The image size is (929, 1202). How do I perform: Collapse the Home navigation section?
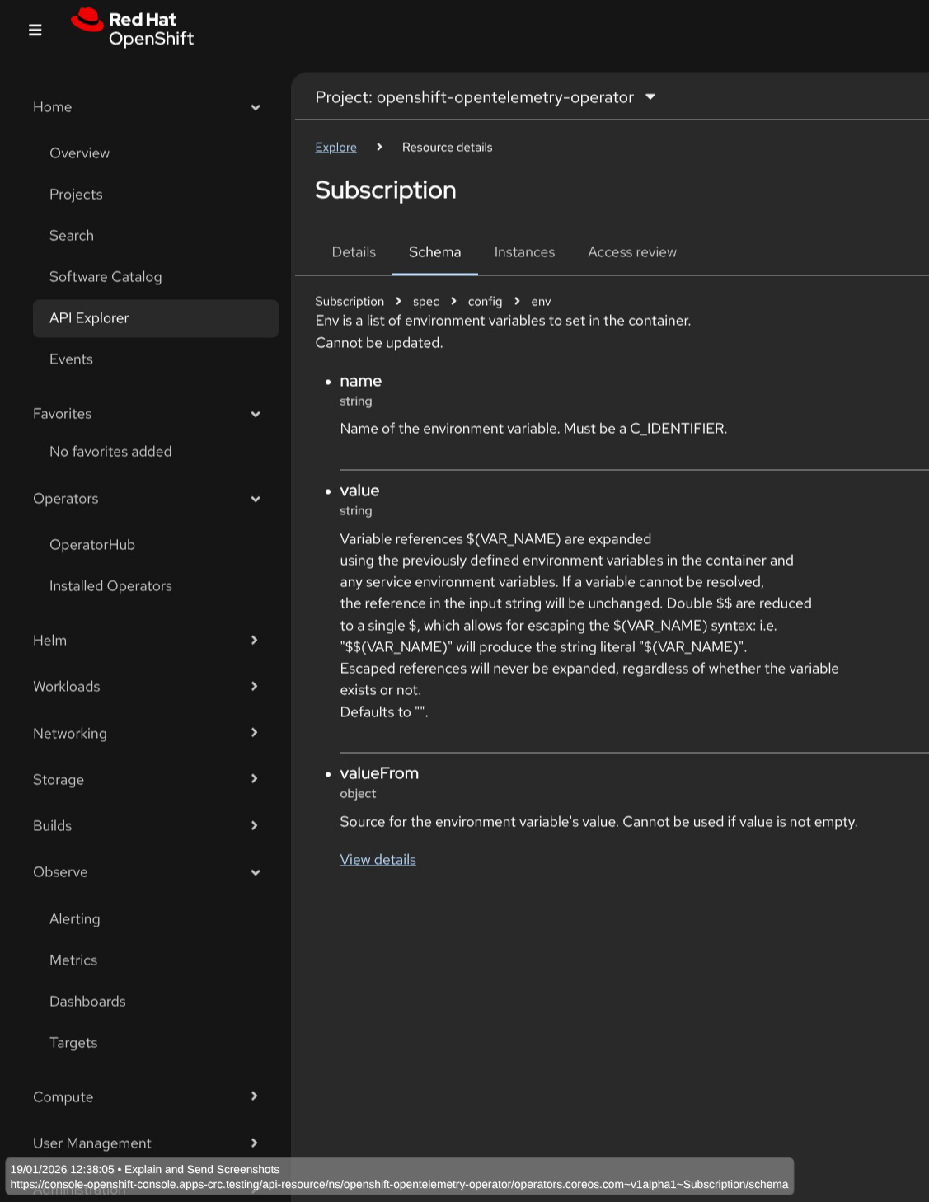[147, 107]
